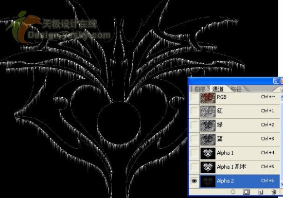Show the RGB composite channel visibility
Viewport: 283px width, 198px height.
click(194, 98)
